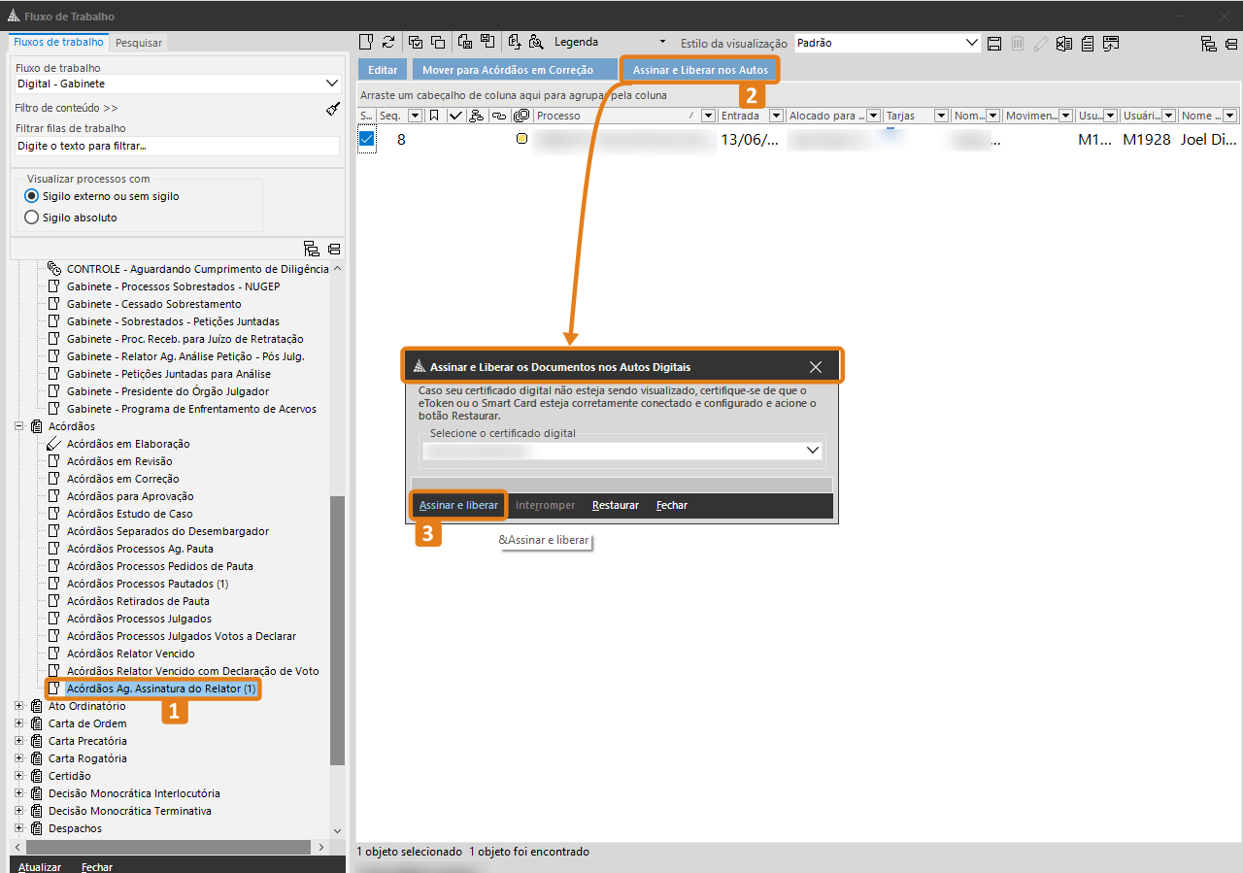The height and width of the screenshot is (873, 1243).
Task: Uncheck the selected row 8 checkbox
Action: coord(367,139)
